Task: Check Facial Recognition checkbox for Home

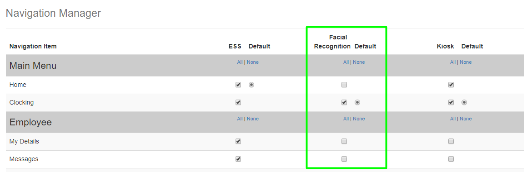Action: [x=344, y=85]
